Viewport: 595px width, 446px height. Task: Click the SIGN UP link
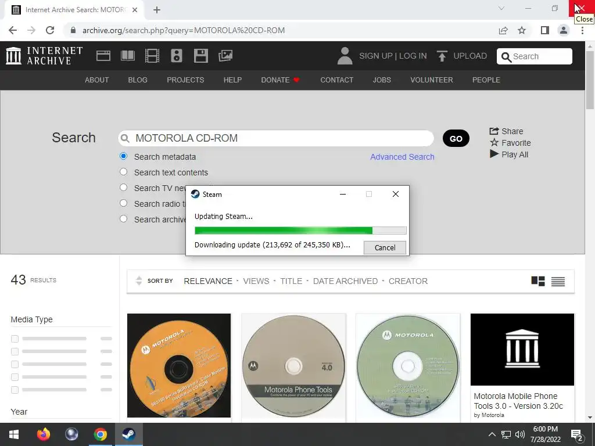pos(376,56)
